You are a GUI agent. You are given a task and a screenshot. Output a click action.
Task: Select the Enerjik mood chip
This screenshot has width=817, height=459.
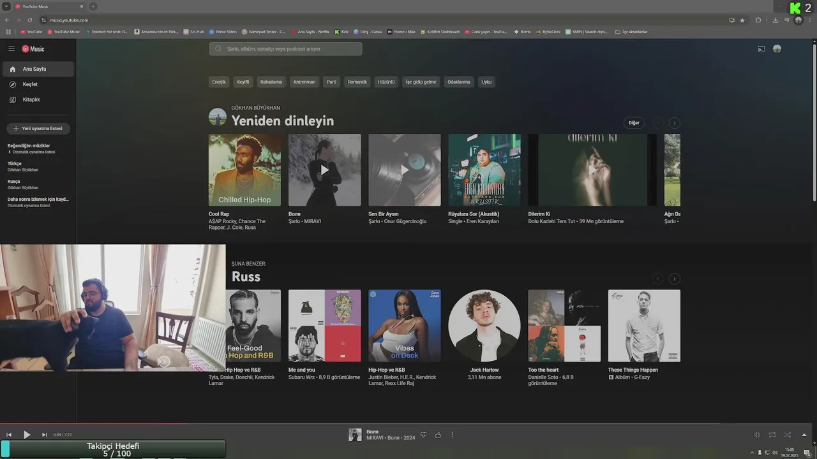pyautogui.click(x=219, y=82)
